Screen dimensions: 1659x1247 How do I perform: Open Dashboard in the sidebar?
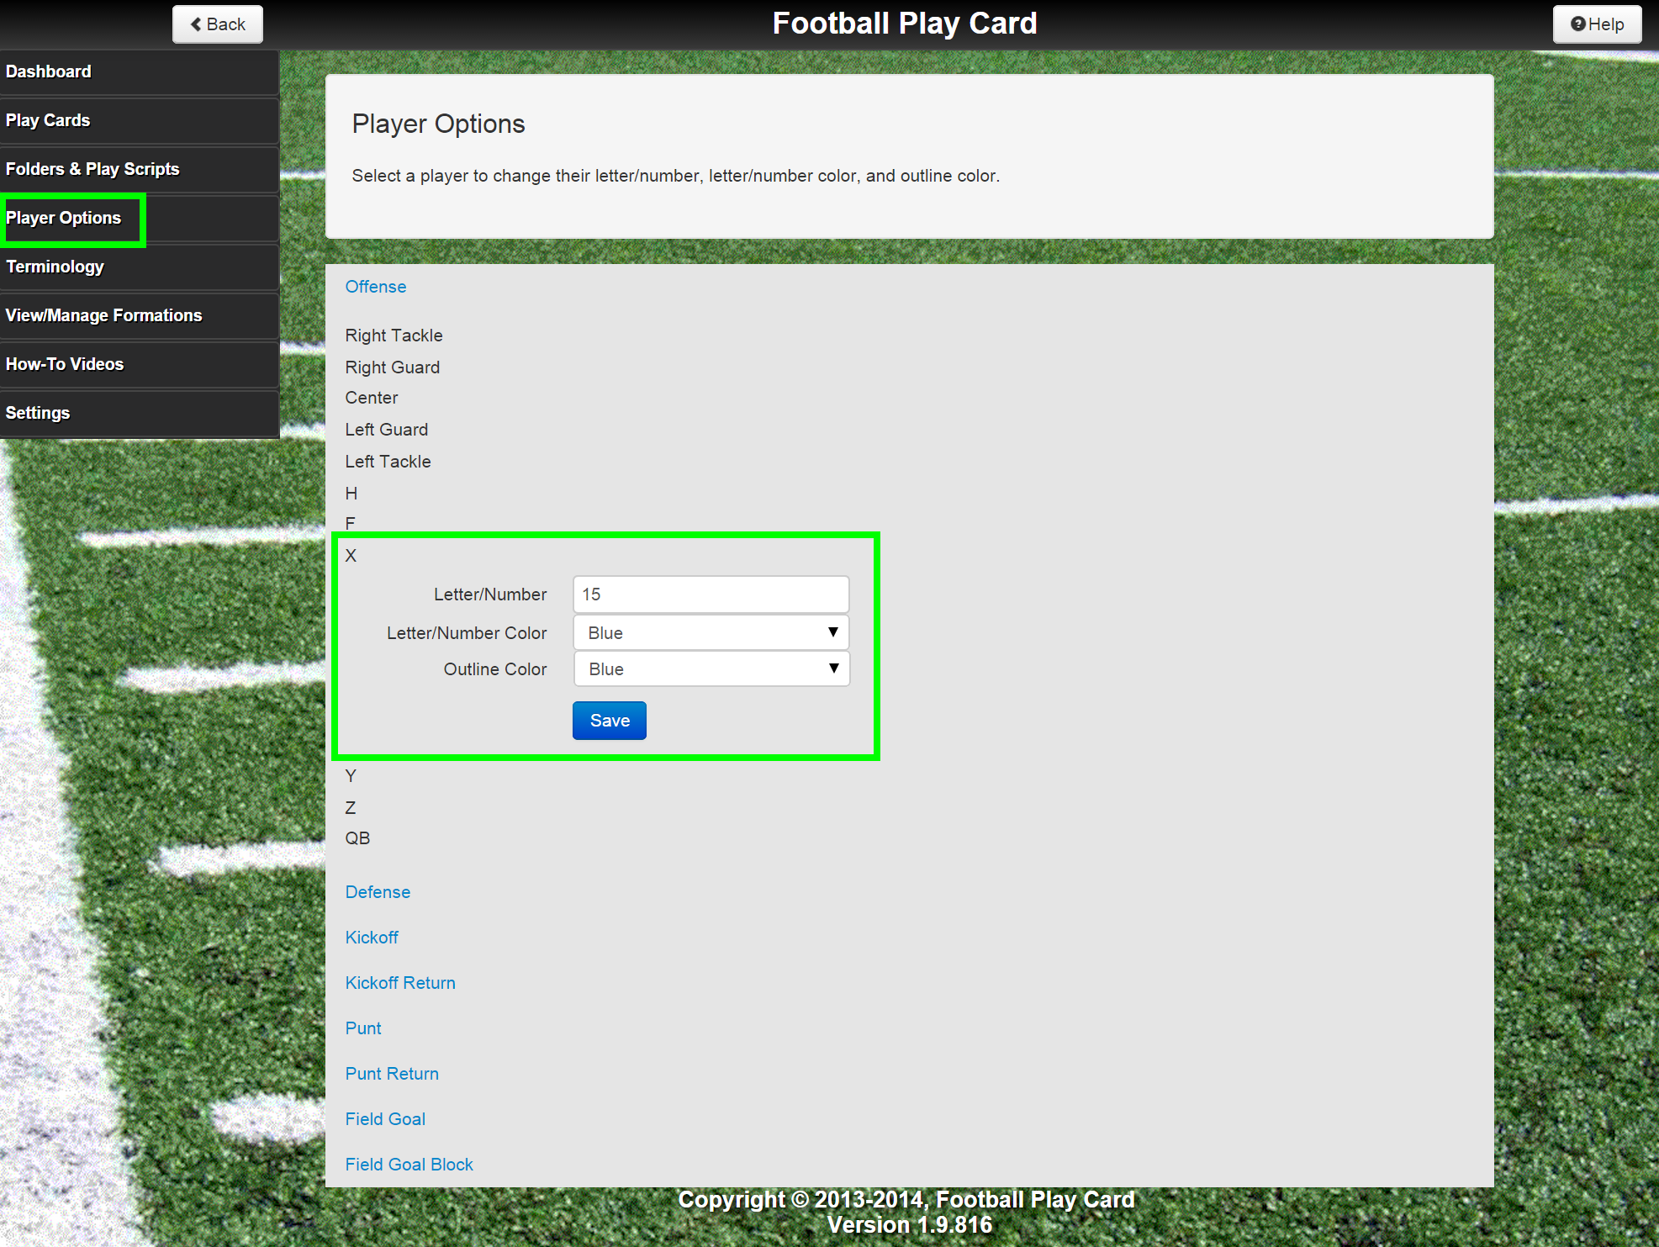[x=140, y=71]
